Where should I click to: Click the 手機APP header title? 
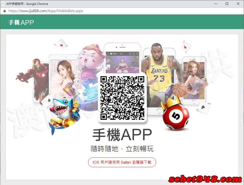tap(21, 23)
